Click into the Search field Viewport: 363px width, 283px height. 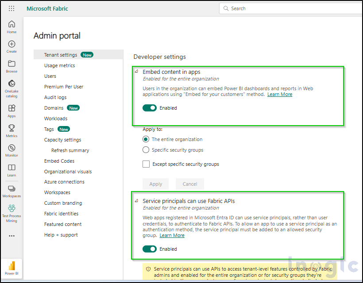(x=291, y=8)
